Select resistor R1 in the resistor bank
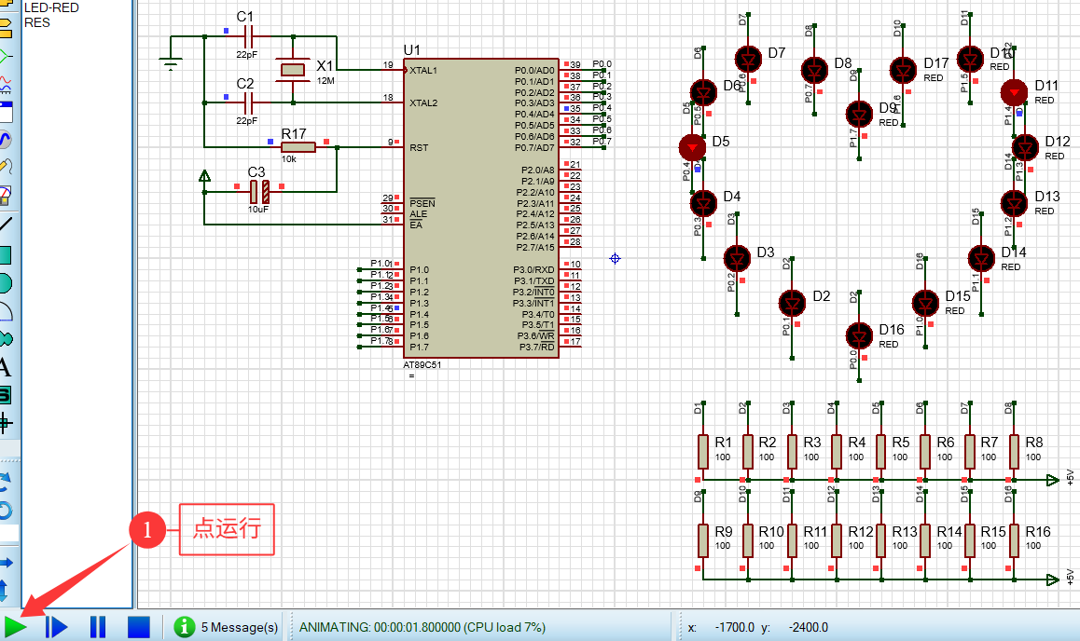Screen dimensions: 1080x641 tap(702, 451)
